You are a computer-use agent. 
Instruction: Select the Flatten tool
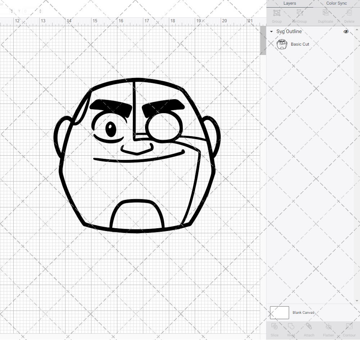coord(328,329)
